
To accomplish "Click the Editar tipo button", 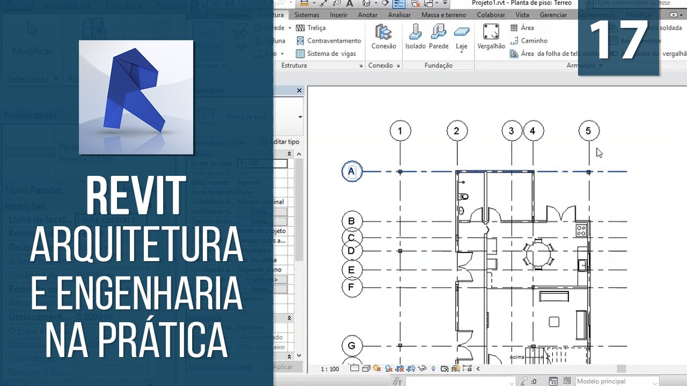I will pyautogui.click(x=286, y=142).
